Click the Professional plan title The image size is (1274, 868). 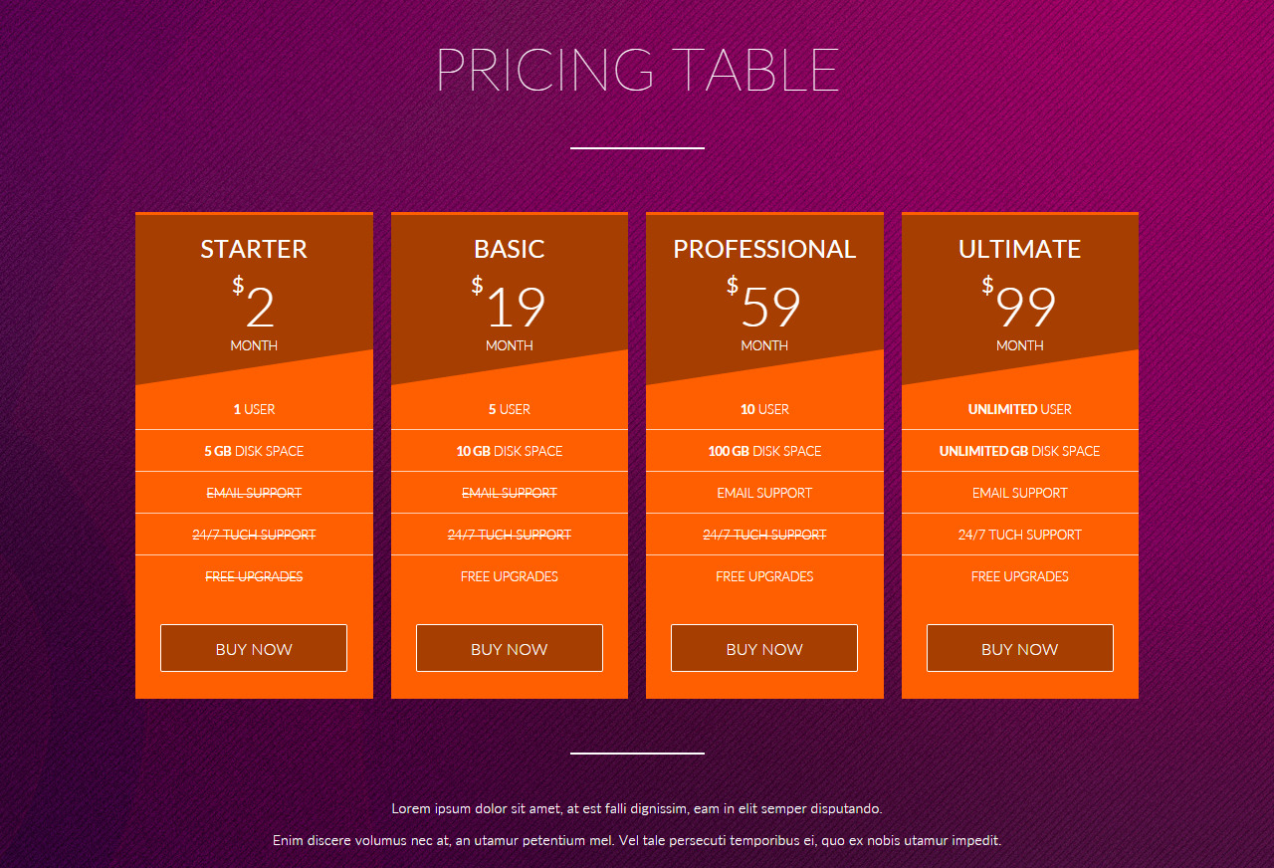point(764,249)
